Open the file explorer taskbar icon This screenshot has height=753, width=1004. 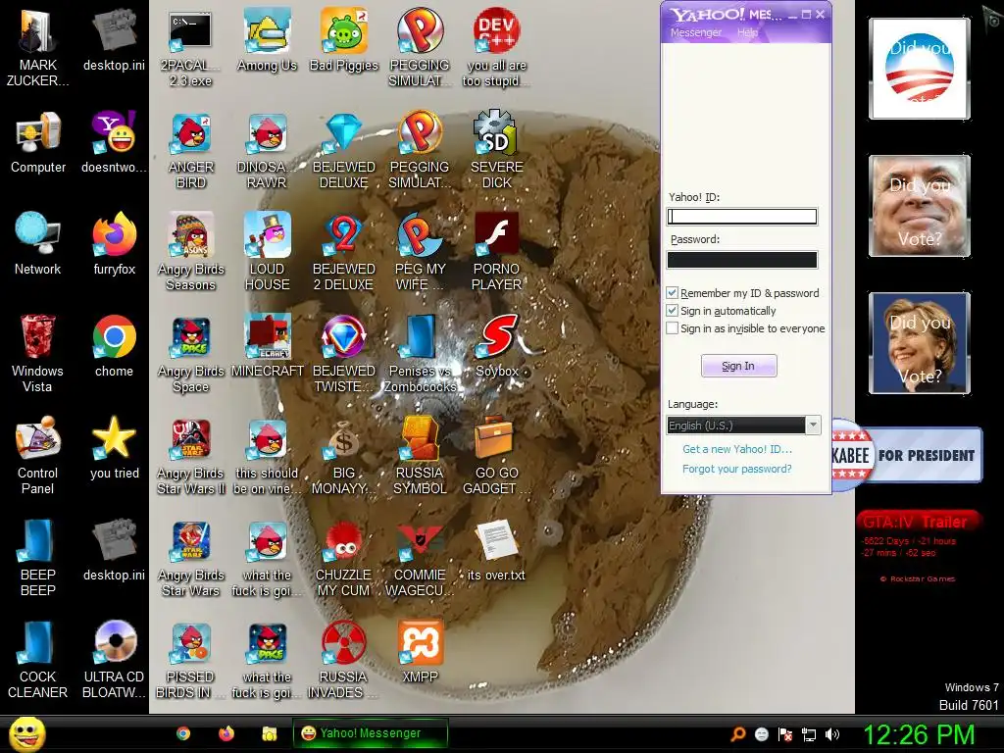coord(270,733)
